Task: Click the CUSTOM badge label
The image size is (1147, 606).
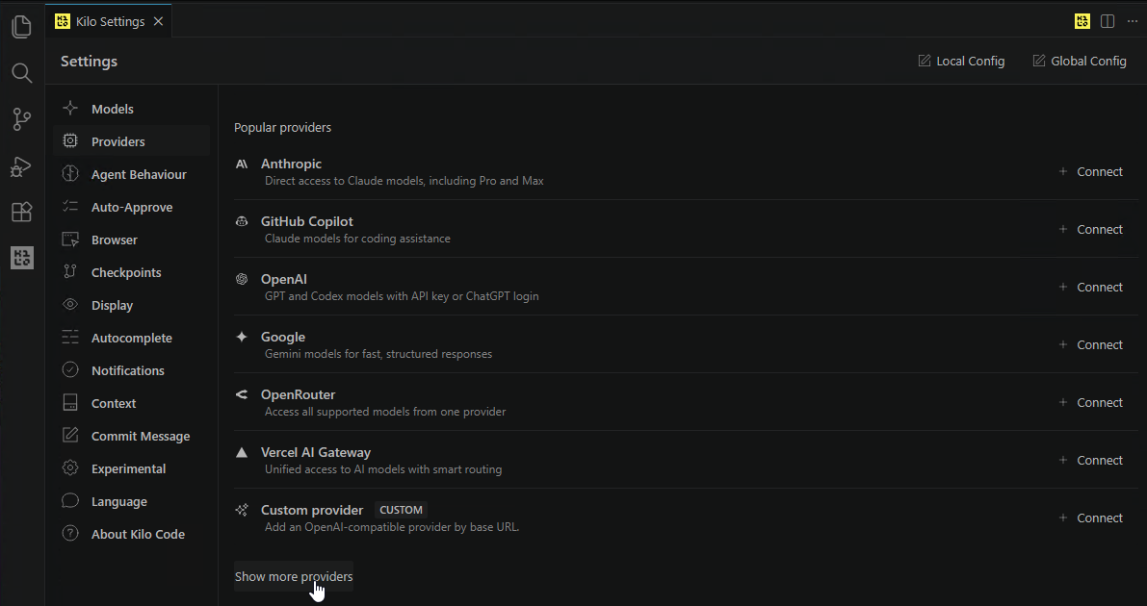Action: coord(401,510)
